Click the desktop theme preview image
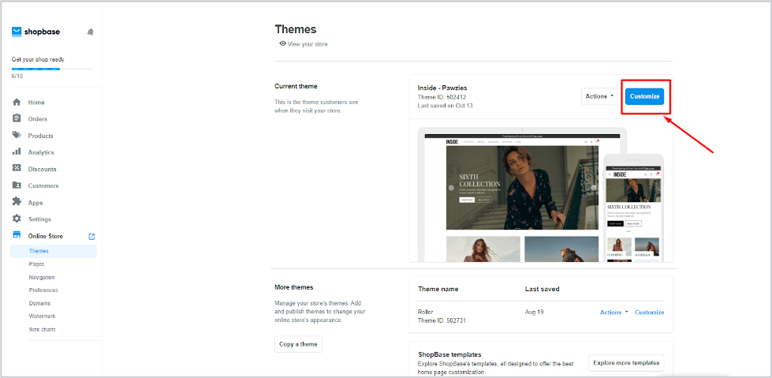The height and width of the screenshot is (378, 772). 522,195
